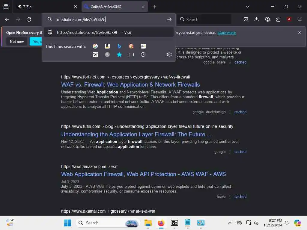Open the Downloads panel
This screenshot has width=307, height=230.
tap(257, 19)
